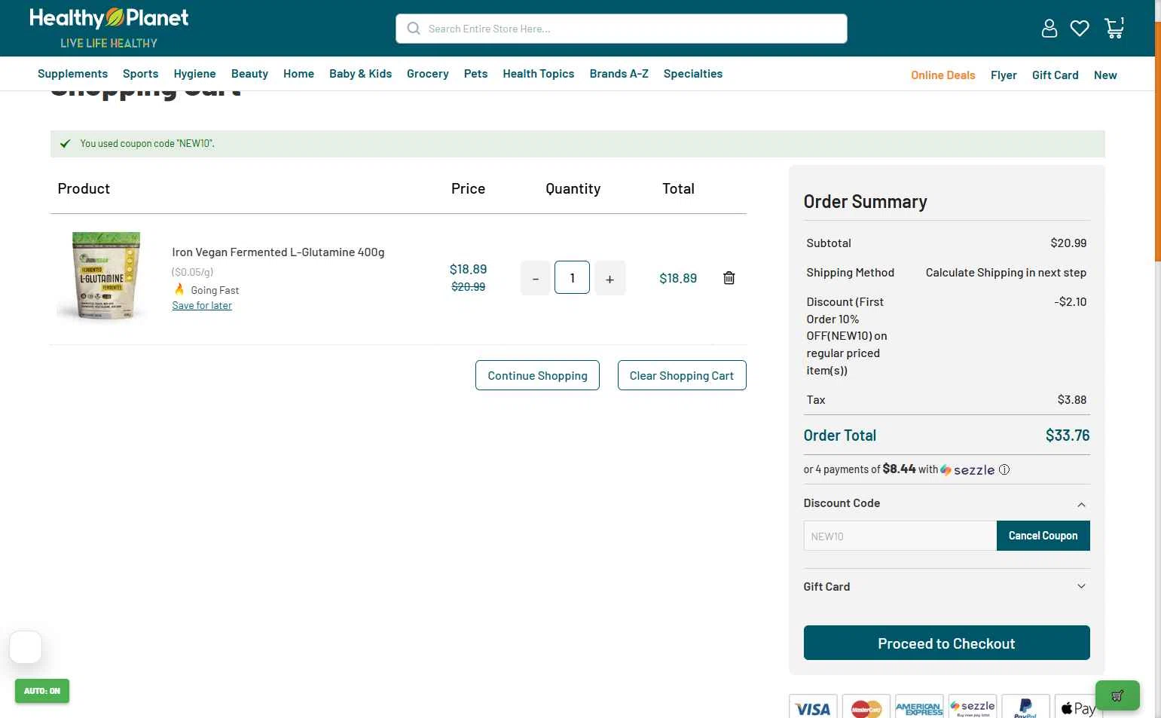Open the Baby & Kids menu
Image resolution: width=1161 pixels, height=718 pixels.
coord(360,74)
